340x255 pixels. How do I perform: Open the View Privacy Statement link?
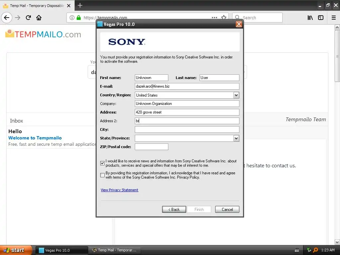[120, 190]
